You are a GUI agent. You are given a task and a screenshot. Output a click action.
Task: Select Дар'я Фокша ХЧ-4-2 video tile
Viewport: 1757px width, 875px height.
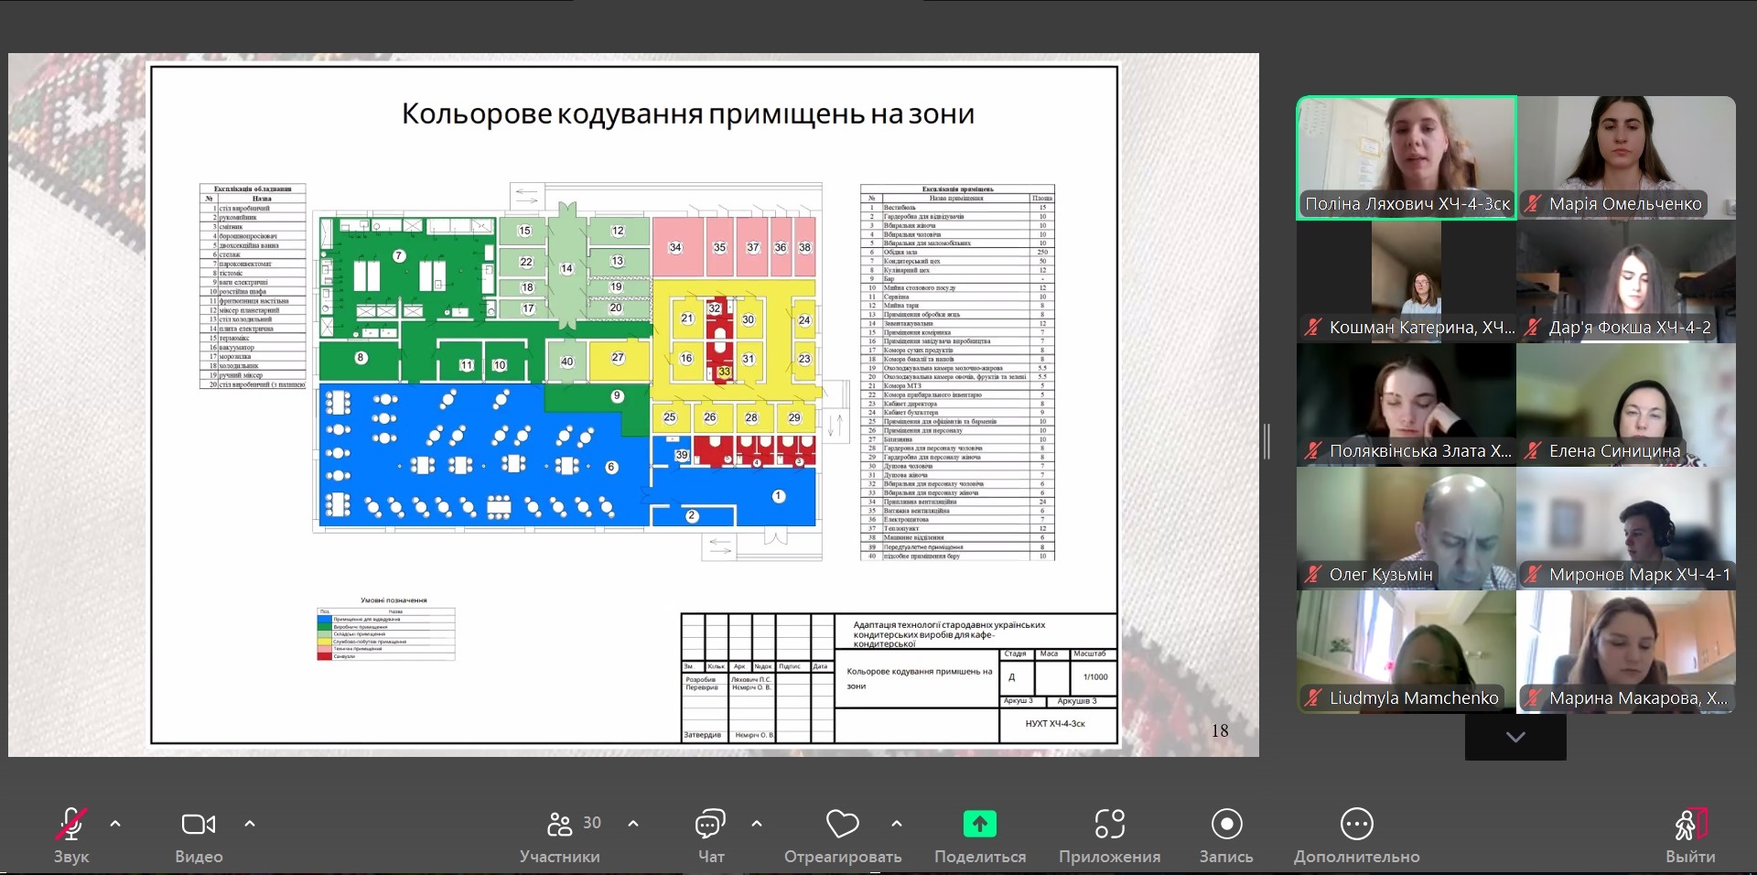click(1626, 281)
